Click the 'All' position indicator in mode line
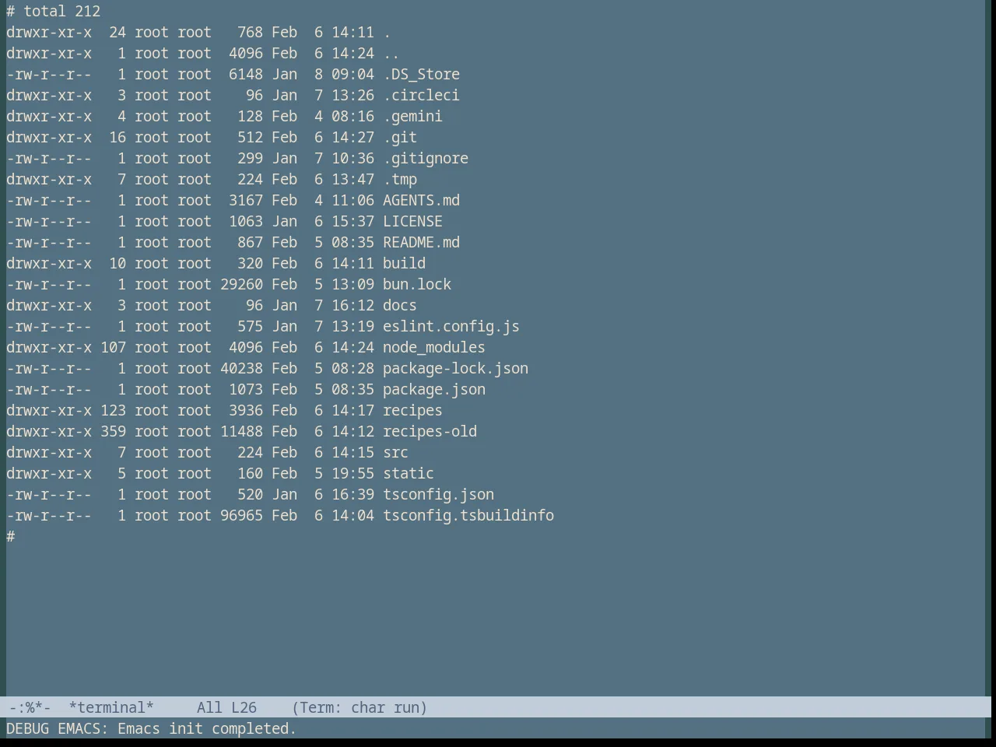Image resolution: width=996 pixels, height=747 pixels. click(209, 707)
